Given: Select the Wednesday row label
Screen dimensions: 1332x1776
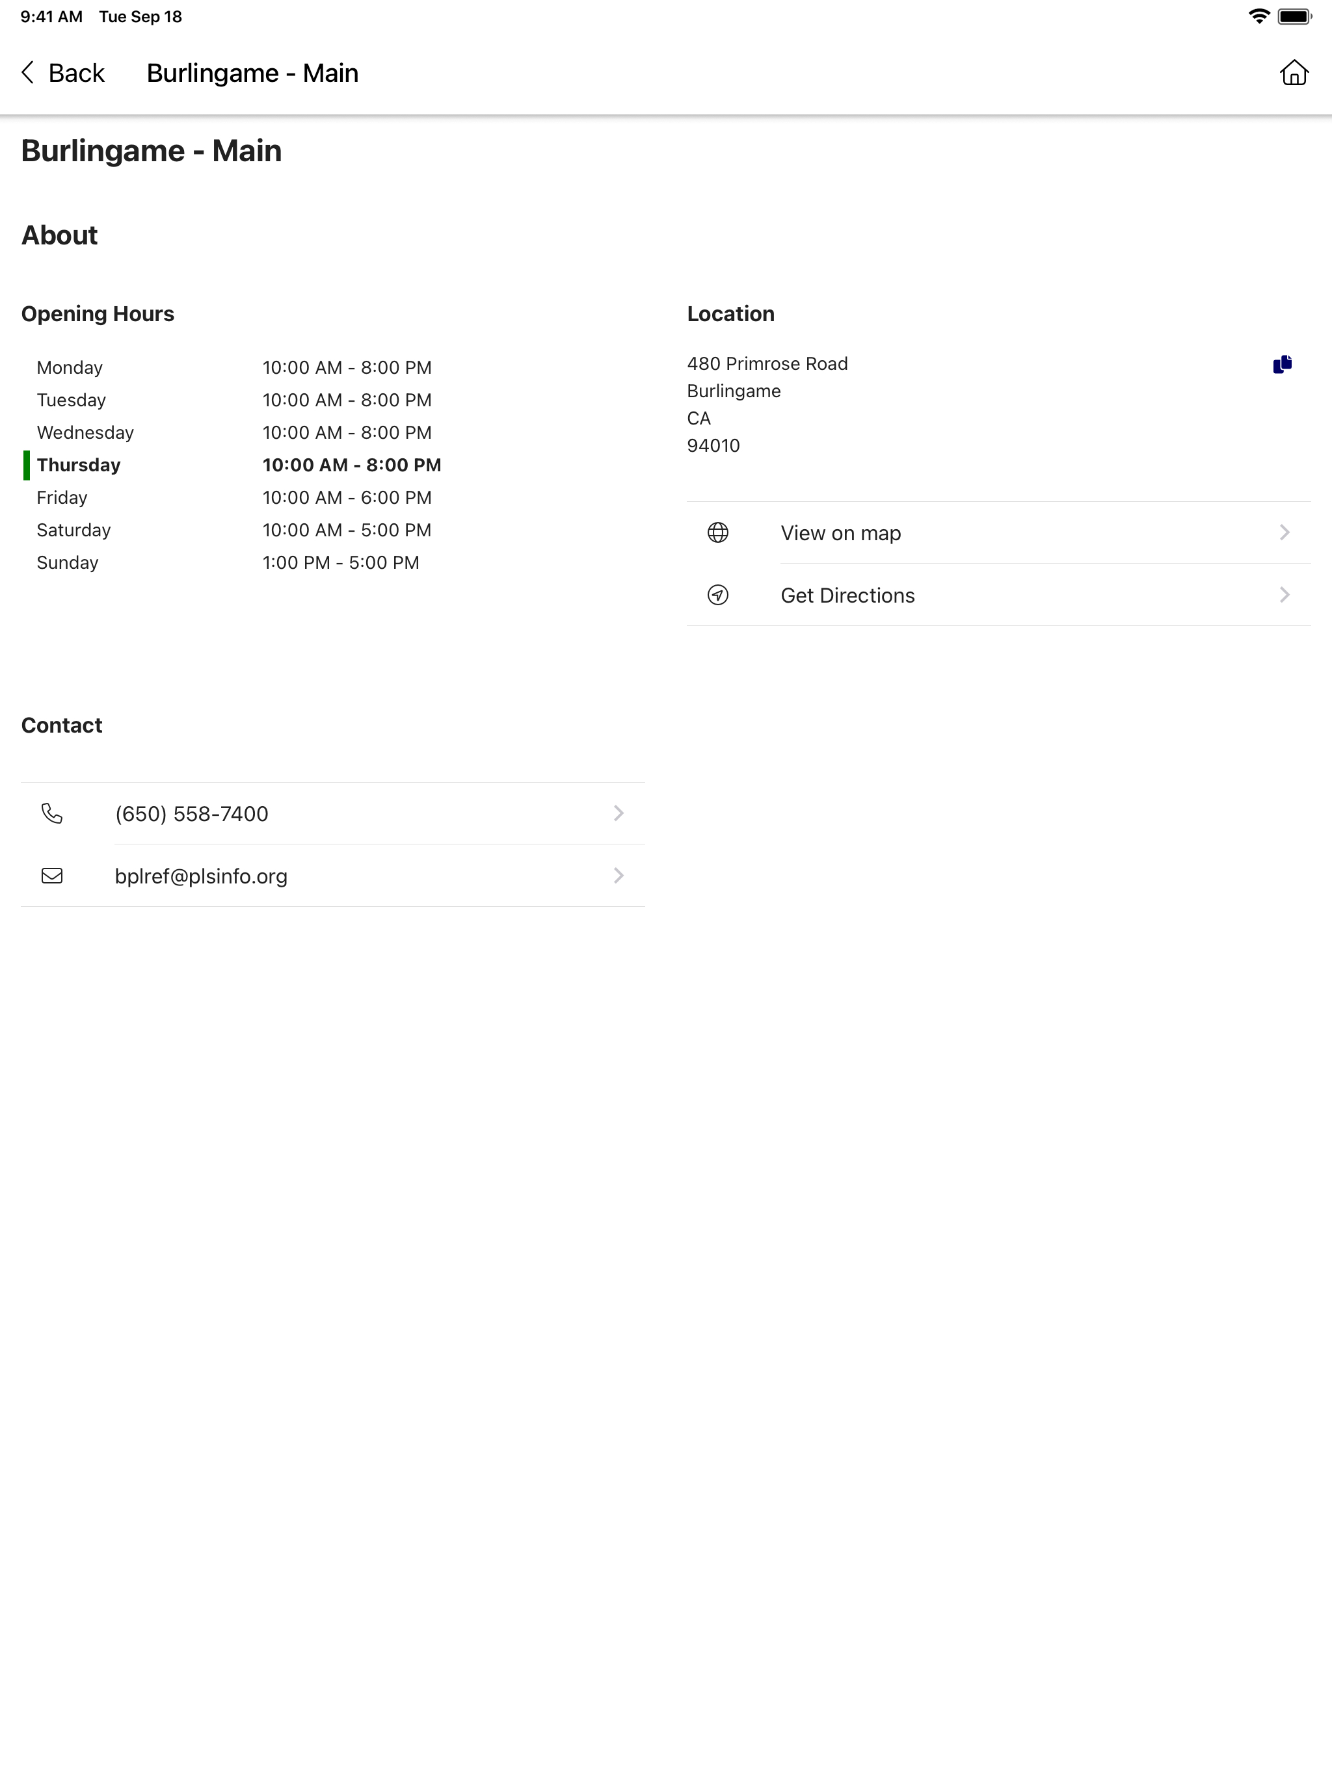Looking at the screenshot, I should pos(85,433).
